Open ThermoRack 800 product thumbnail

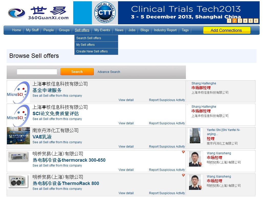(18, 181)
